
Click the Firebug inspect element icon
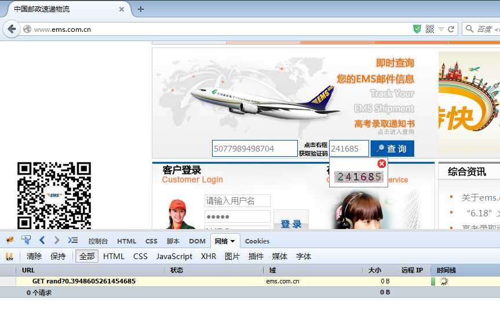tap(26, 241)
